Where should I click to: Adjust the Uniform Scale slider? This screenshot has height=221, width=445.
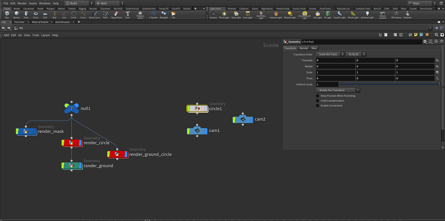389,84
